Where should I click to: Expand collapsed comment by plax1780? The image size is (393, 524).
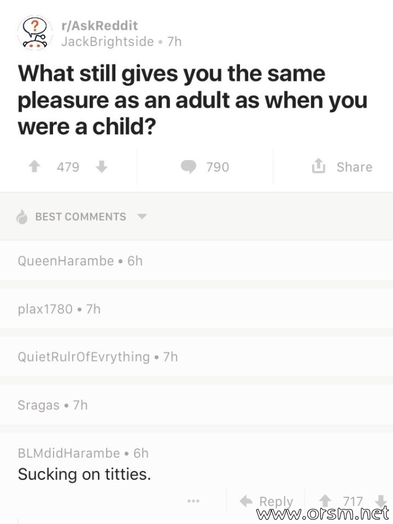[x=197, y=309]
